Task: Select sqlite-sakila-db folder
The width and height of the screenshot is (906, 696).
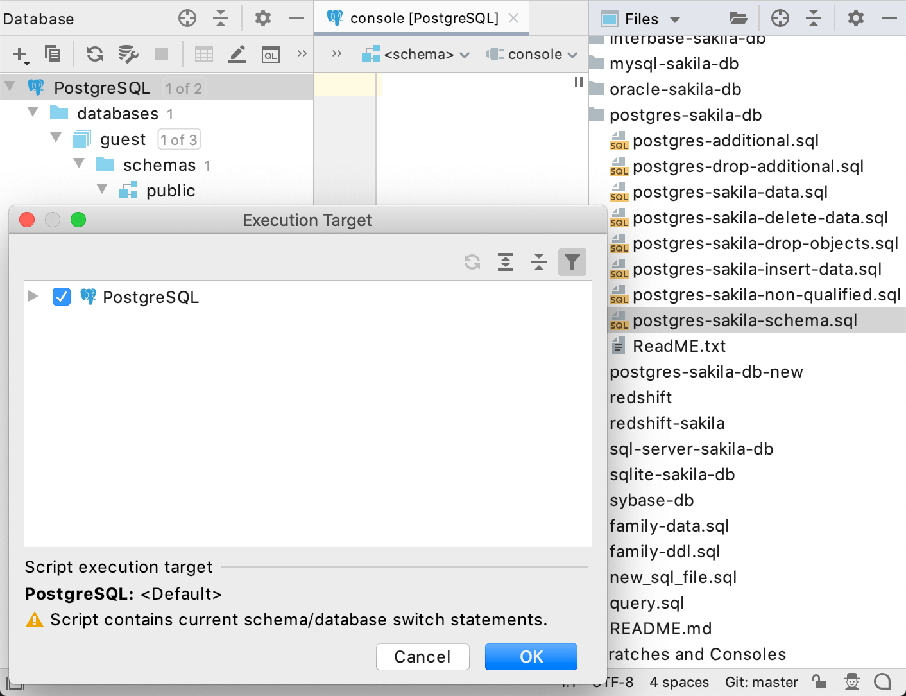Action: pyautogui.click(x=672, y=474)
